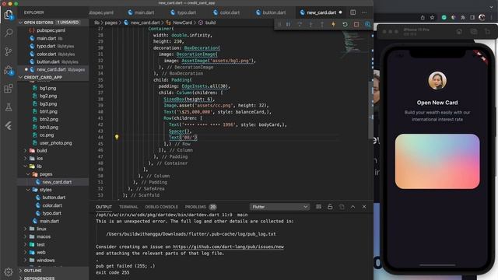Open user_photo.png in file tree
Screen dimensions: 498x280
[x=55, y=143]
